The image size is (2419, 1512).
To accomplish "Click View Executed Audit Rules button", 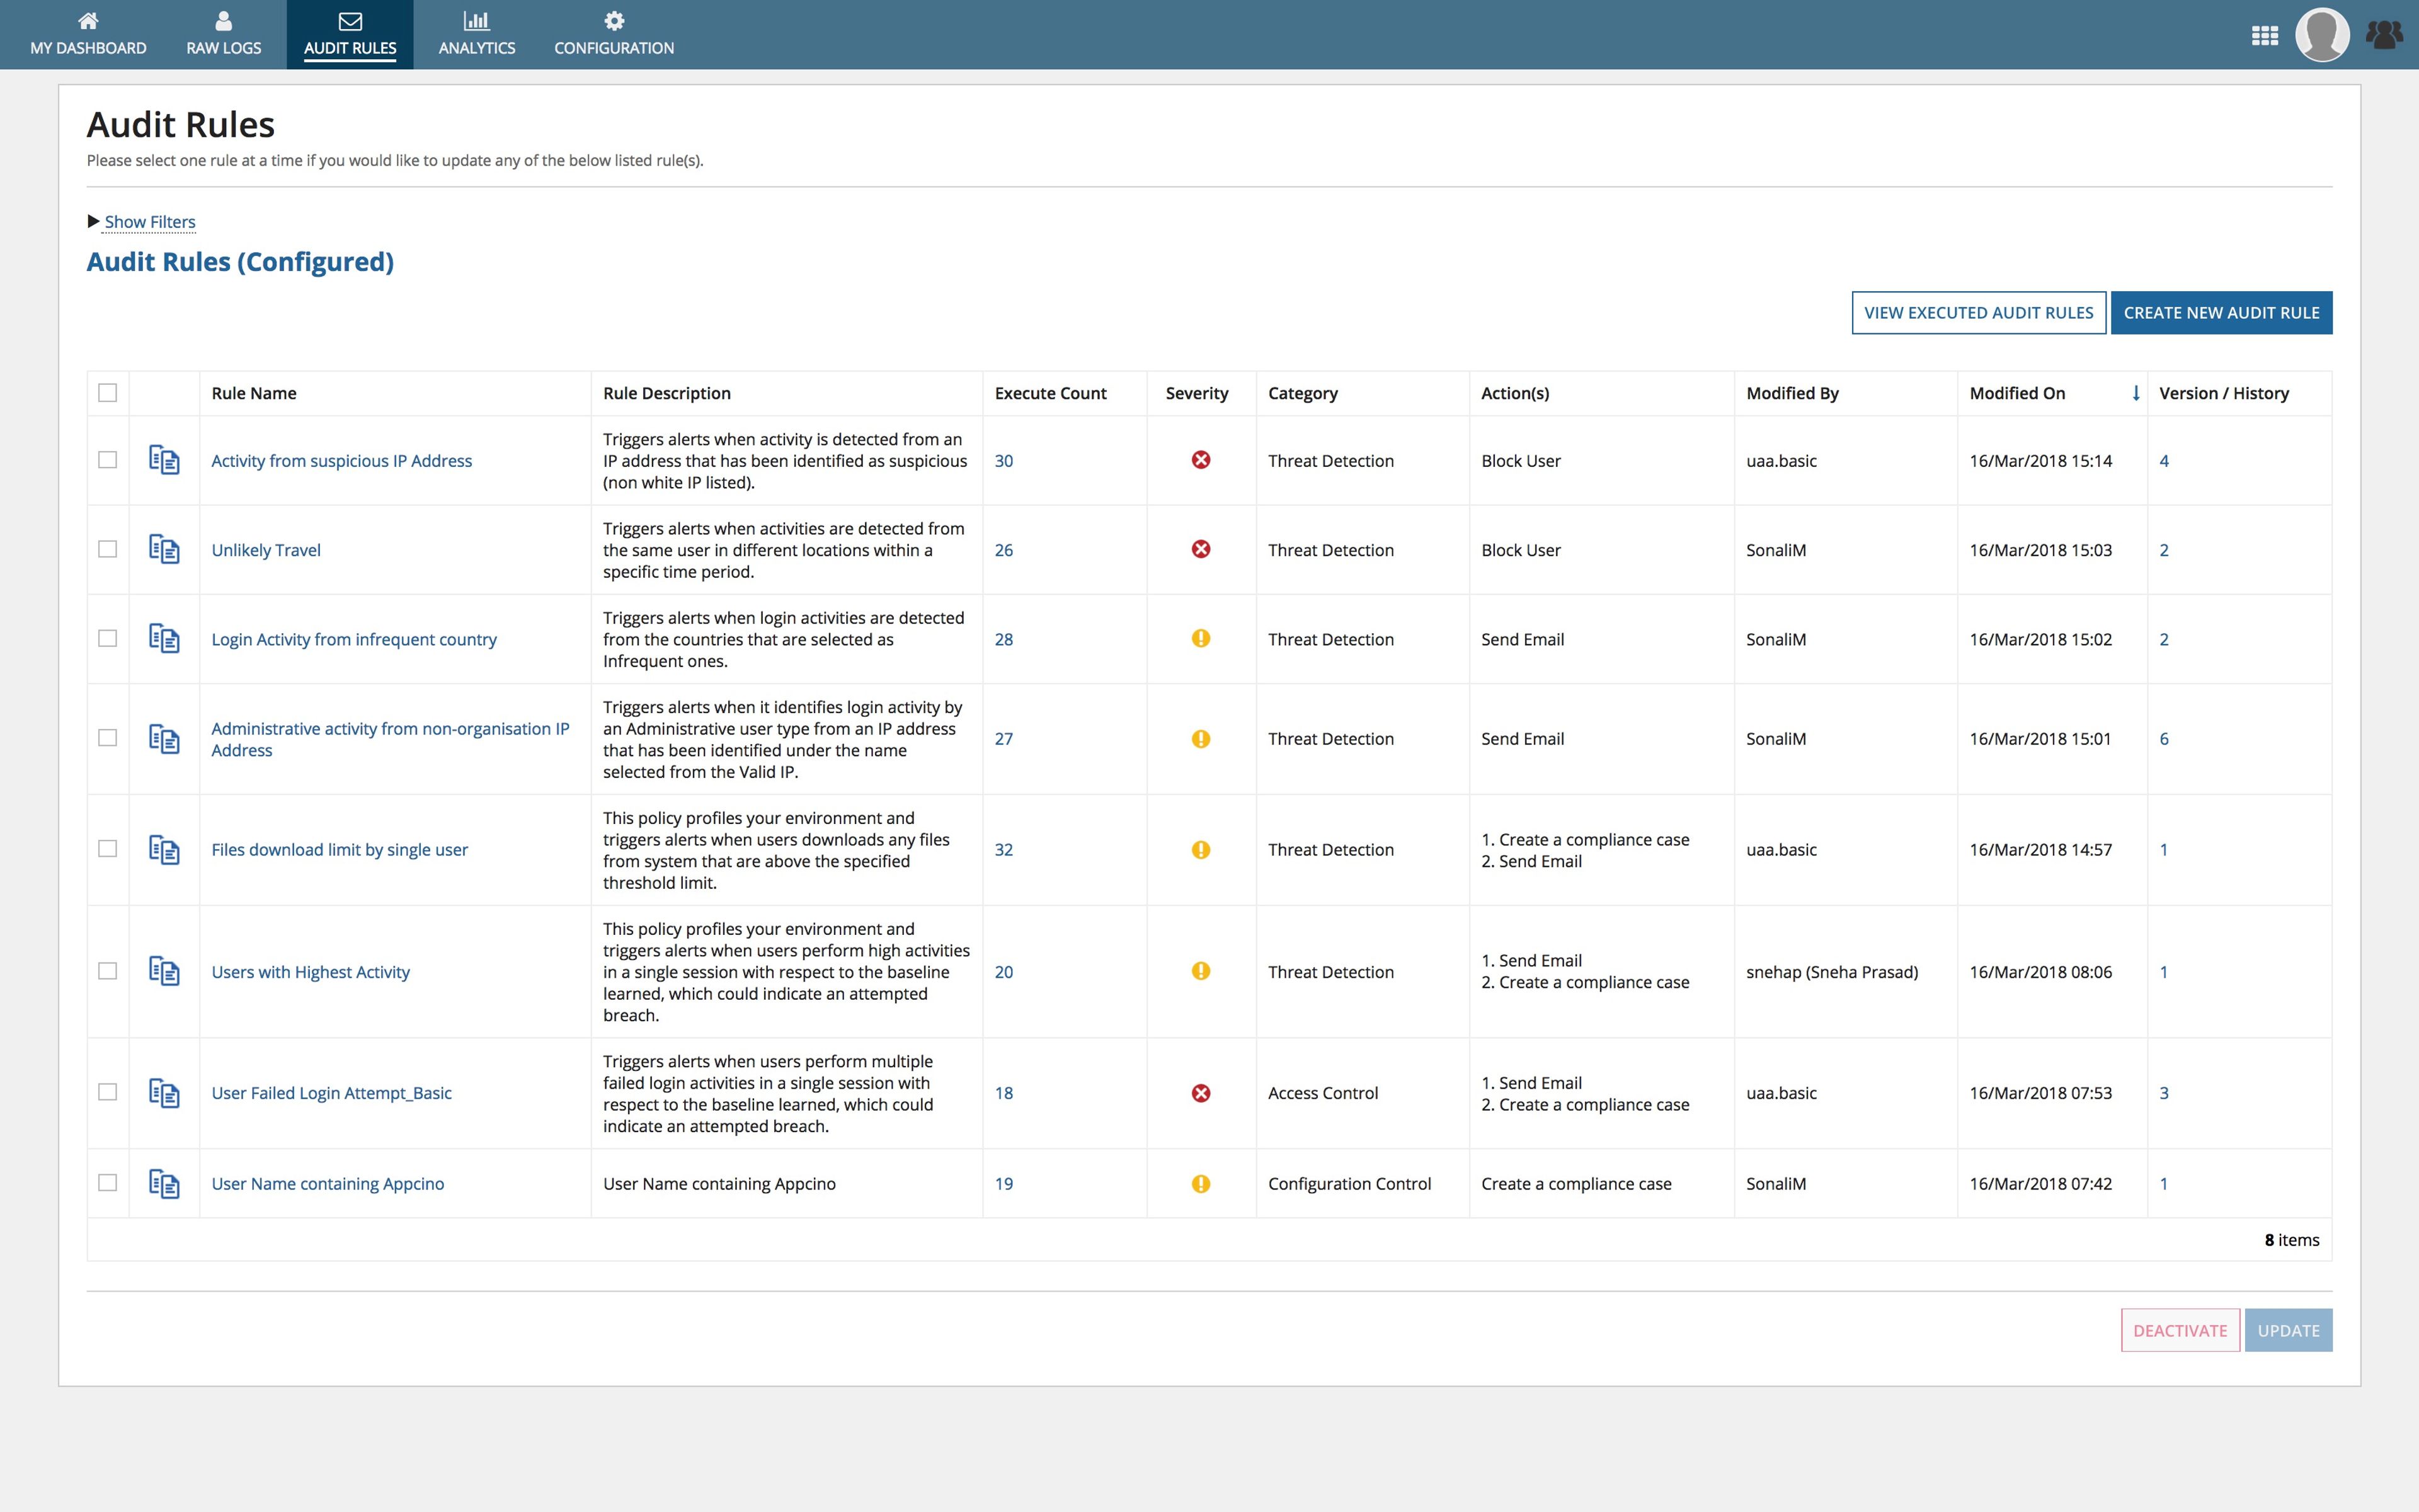I will pos(1978,313).
